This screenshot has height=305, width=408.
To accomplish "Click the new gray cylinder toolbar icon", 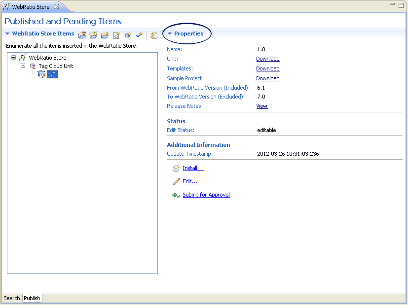I will click(128, 35).
